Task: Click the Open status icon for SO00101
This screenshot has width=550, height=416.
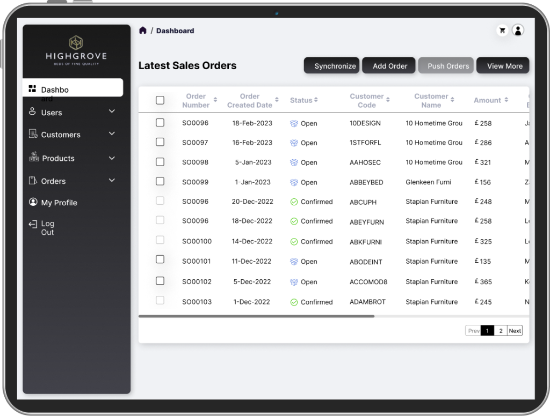Action: [x=294, y=262]
